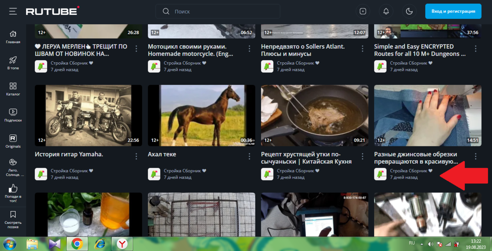Viewport: 492px width, 251px height.
Task: Click channel avatar under Ахал теке
Action: 154,174
